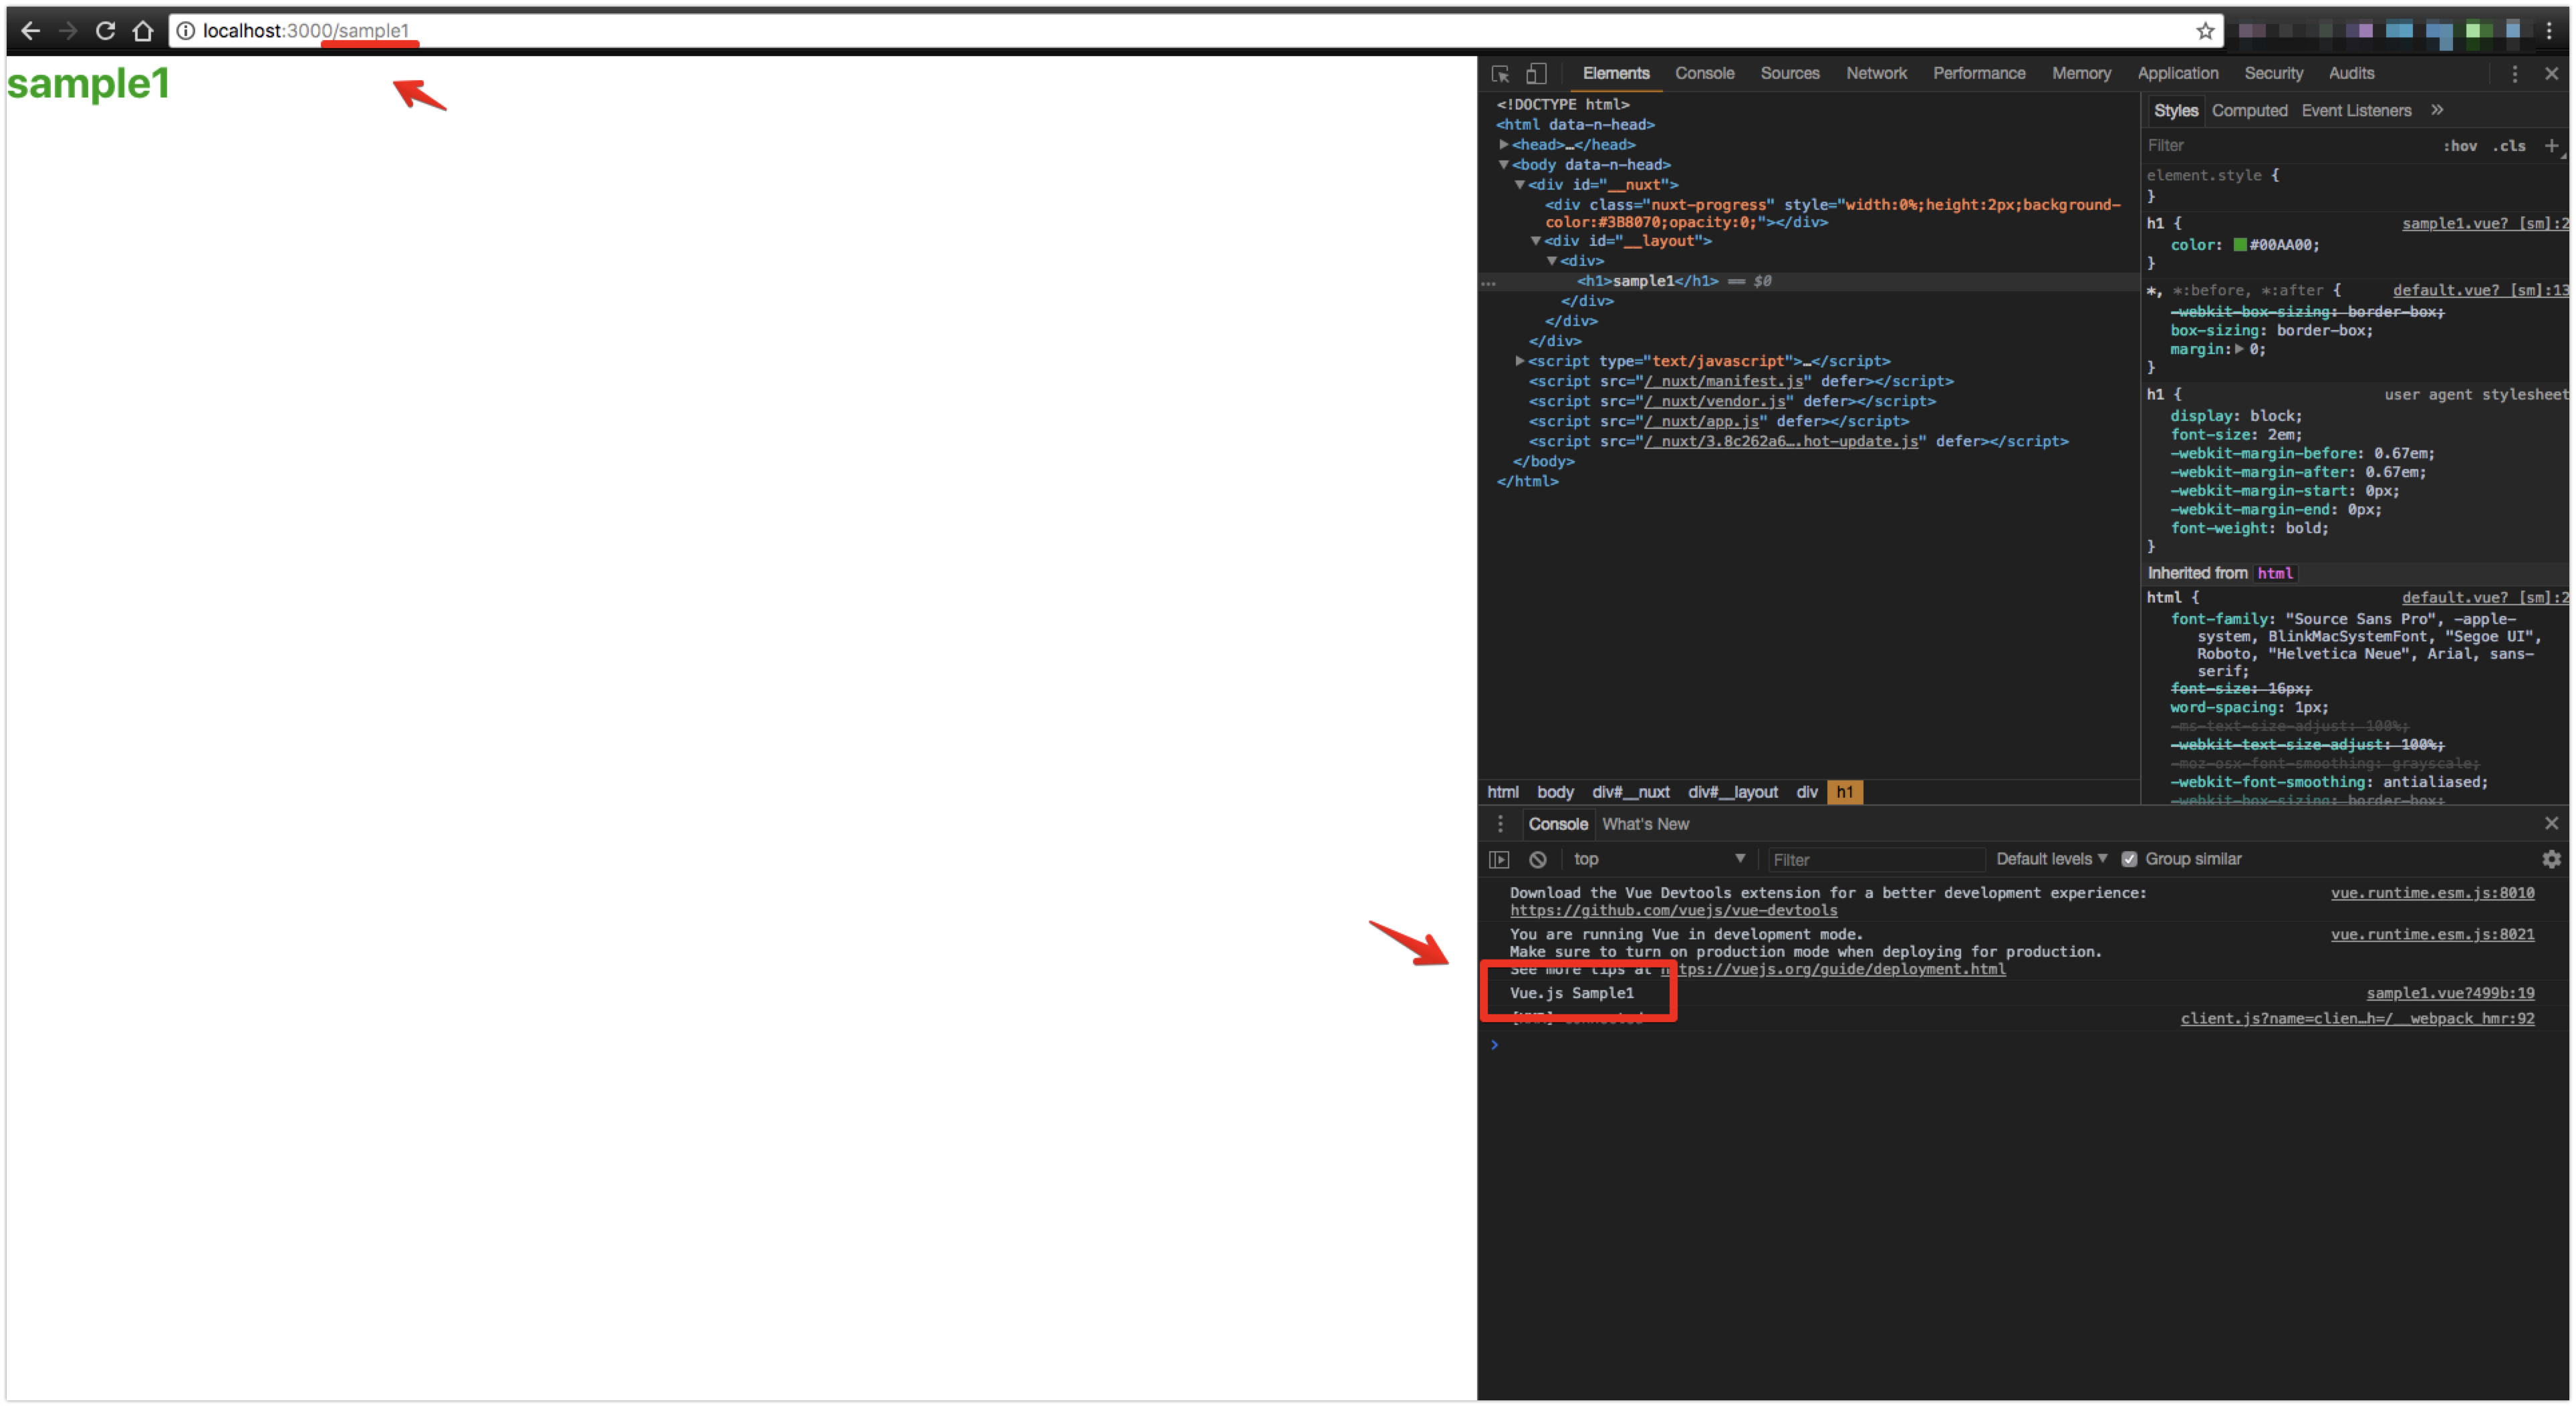Toggle the .cls class editor
The width and height of the screenshot is (2576, 1407).
point(2509,146)
